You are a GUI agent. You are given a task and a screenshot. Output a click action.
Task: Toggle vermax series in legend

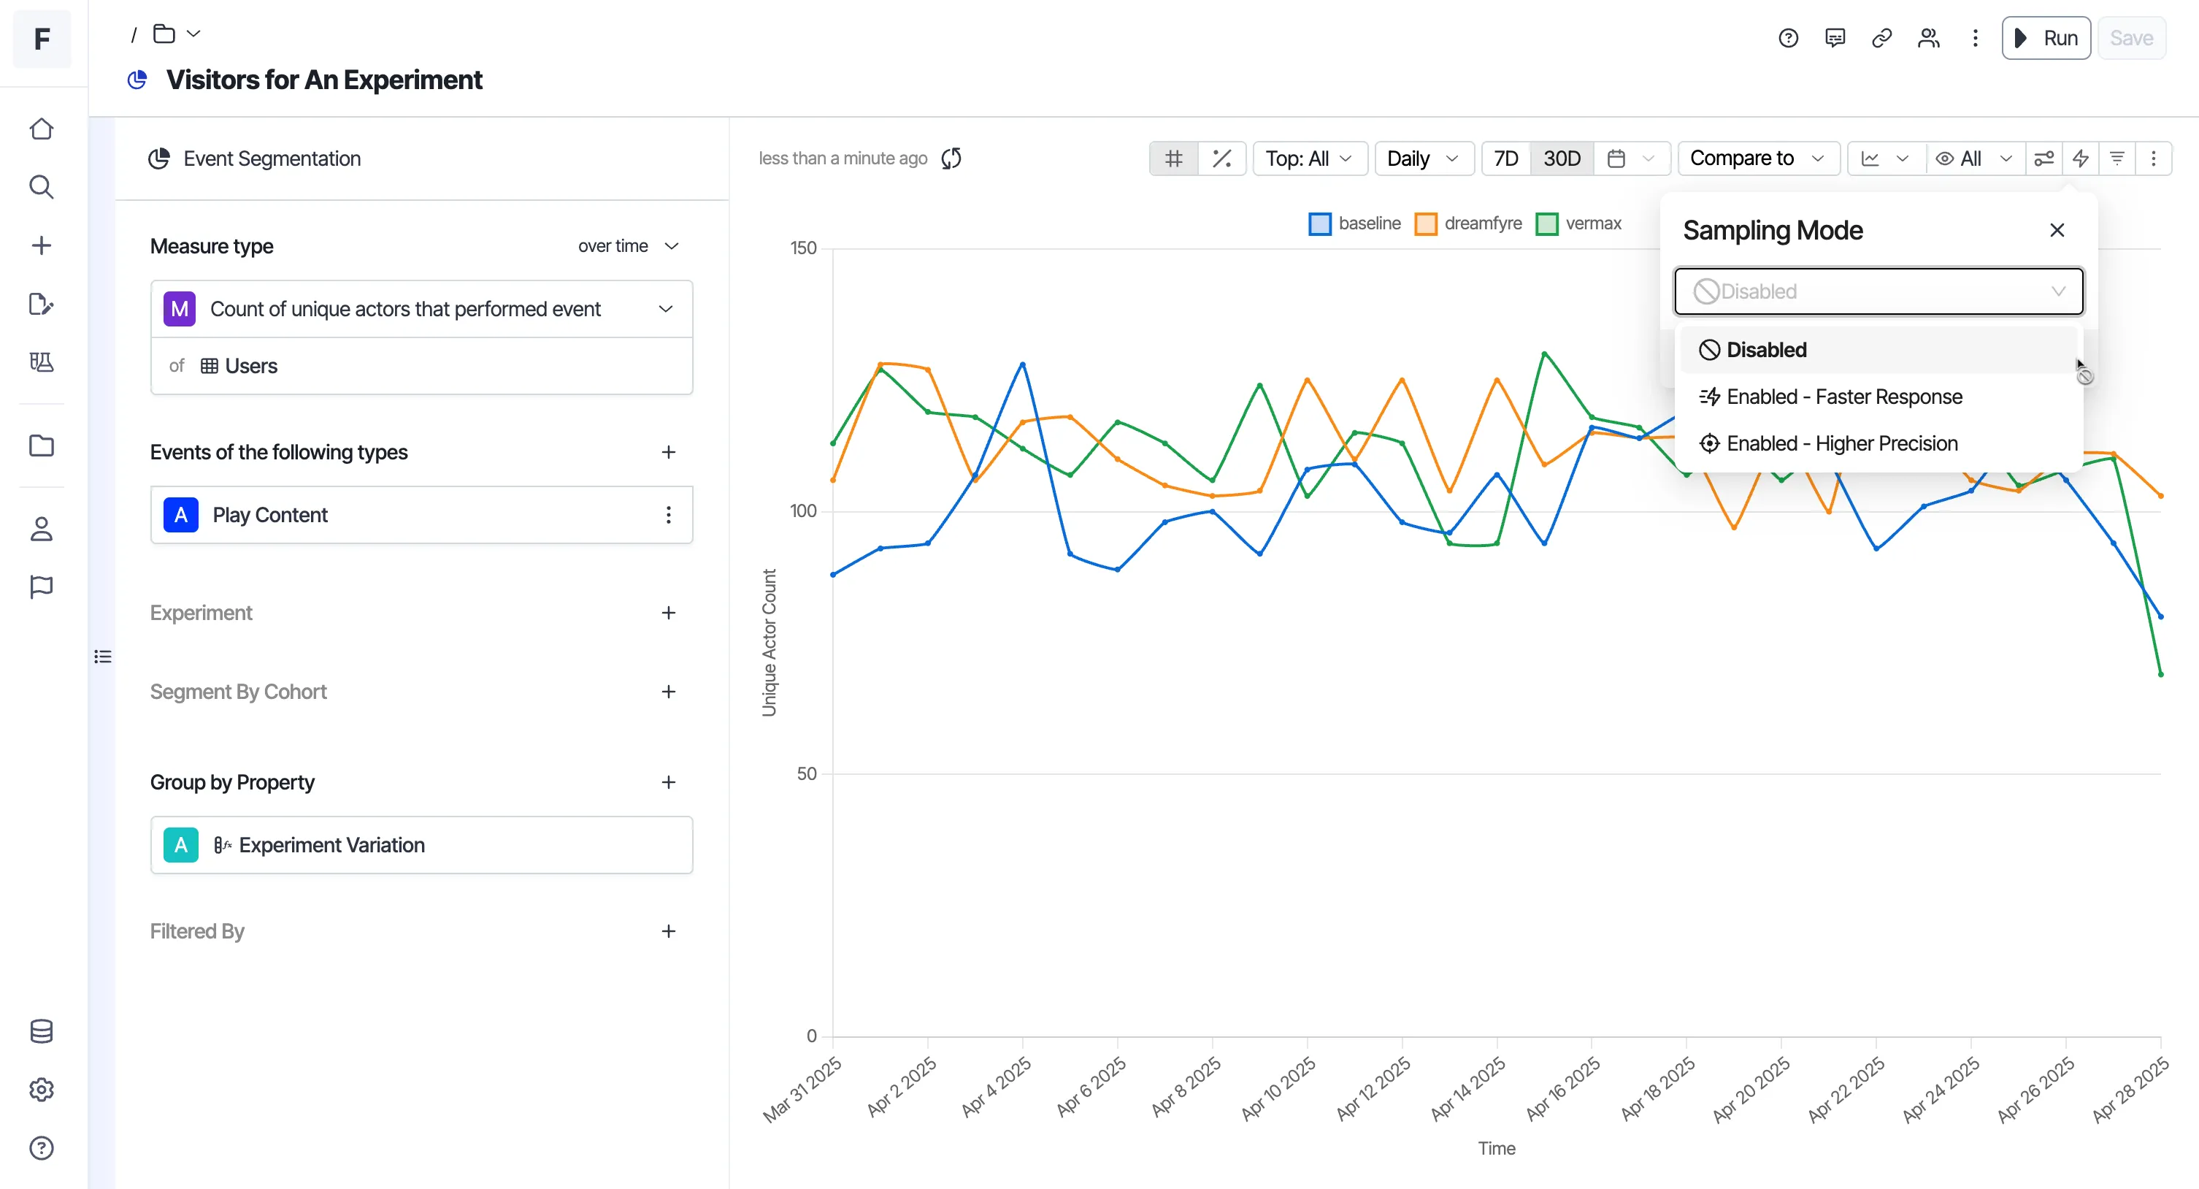click(1578, 223)
